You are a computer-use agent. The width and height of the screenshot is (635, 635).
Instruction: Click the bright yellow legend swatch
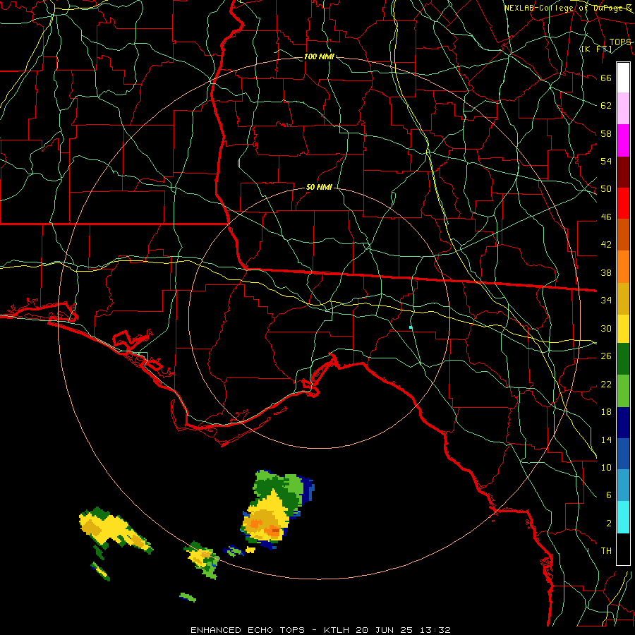point(623,329)
